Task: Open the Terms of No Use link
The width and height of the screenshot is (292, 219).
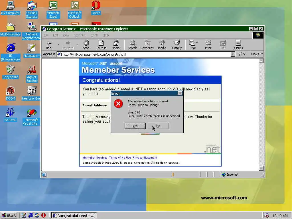Action: [120, 157]
